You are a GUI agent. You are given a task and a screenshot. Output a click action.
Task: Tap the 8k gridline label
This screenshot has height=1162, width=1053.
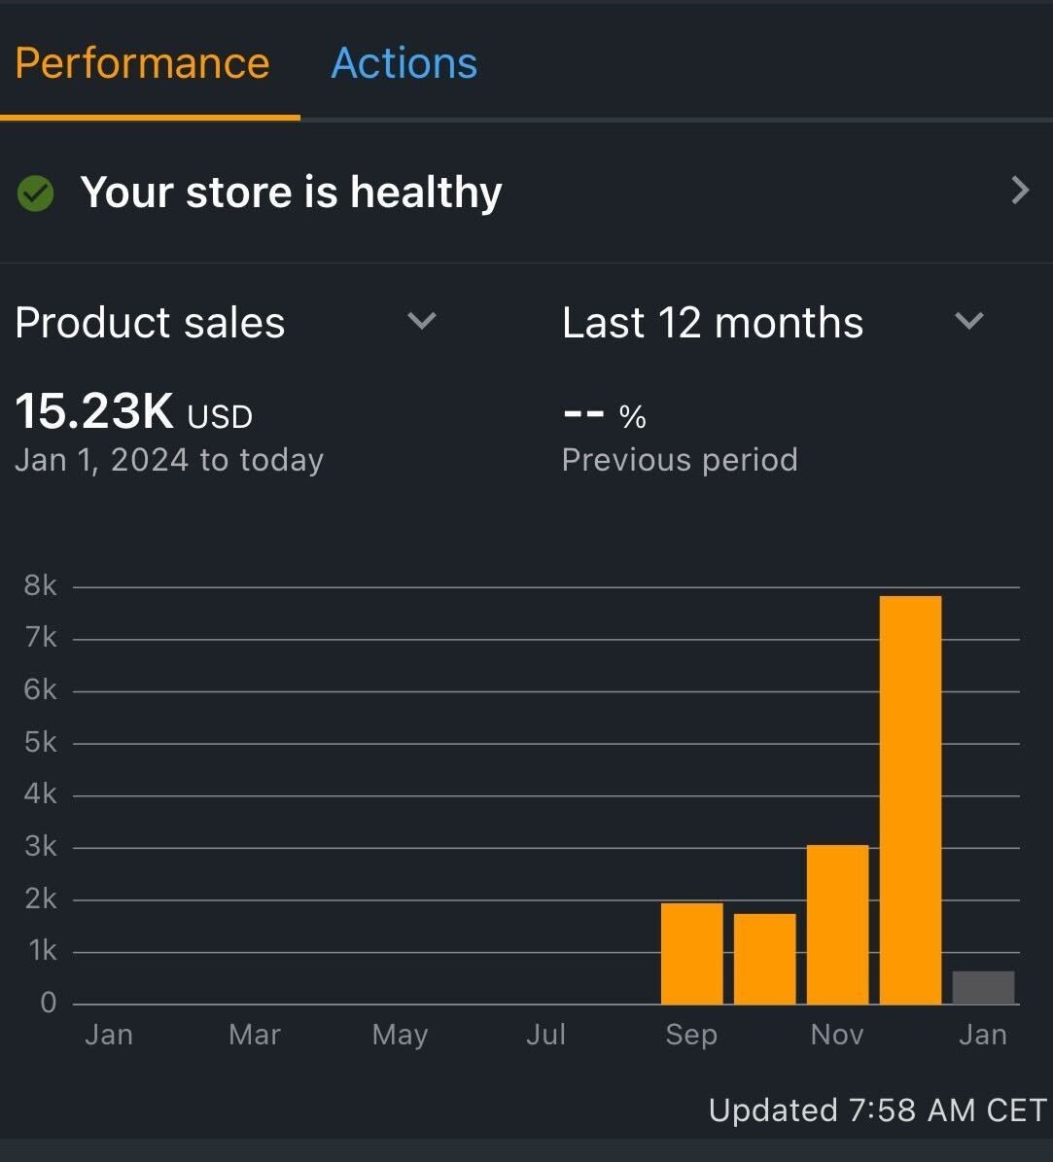(40, 586)
